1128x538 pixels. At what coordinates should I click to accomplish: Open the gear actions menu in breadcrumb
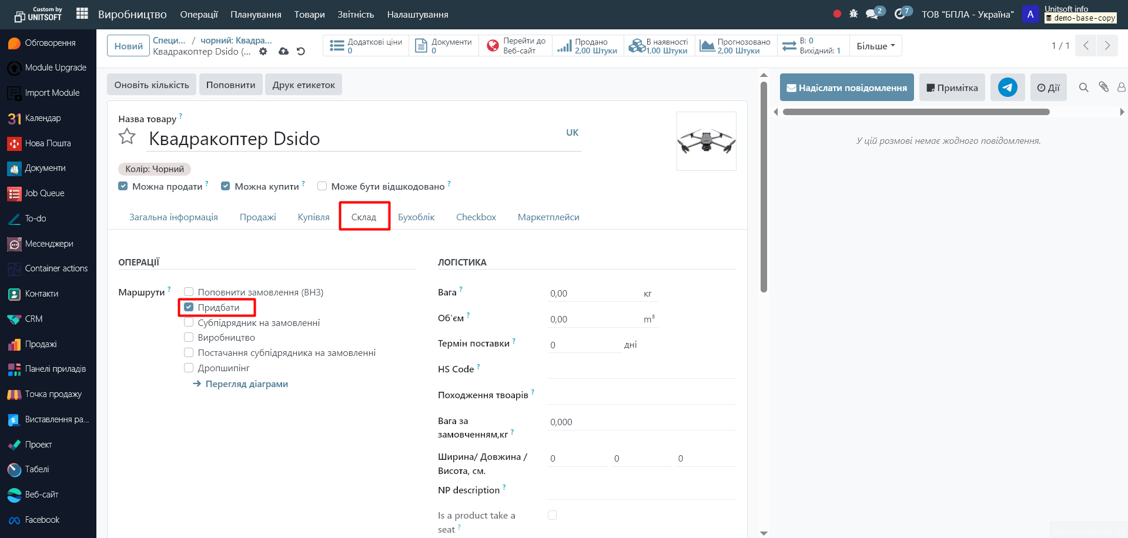point(263,52)
